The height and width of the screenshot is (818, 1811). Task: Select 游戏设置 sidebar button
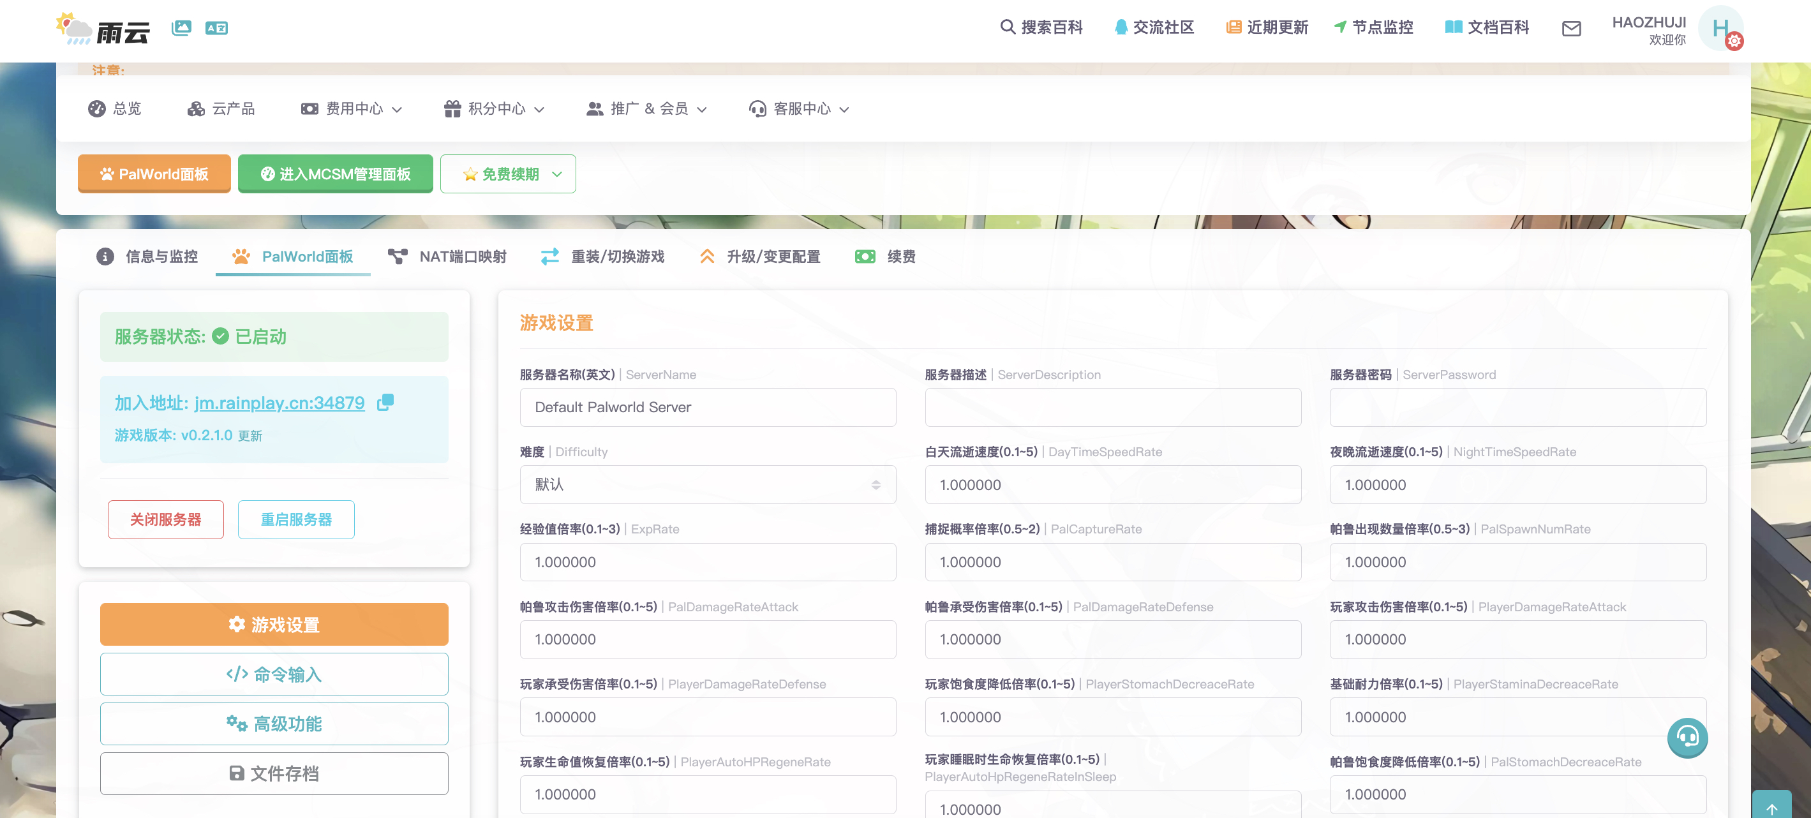click(274, 624)
